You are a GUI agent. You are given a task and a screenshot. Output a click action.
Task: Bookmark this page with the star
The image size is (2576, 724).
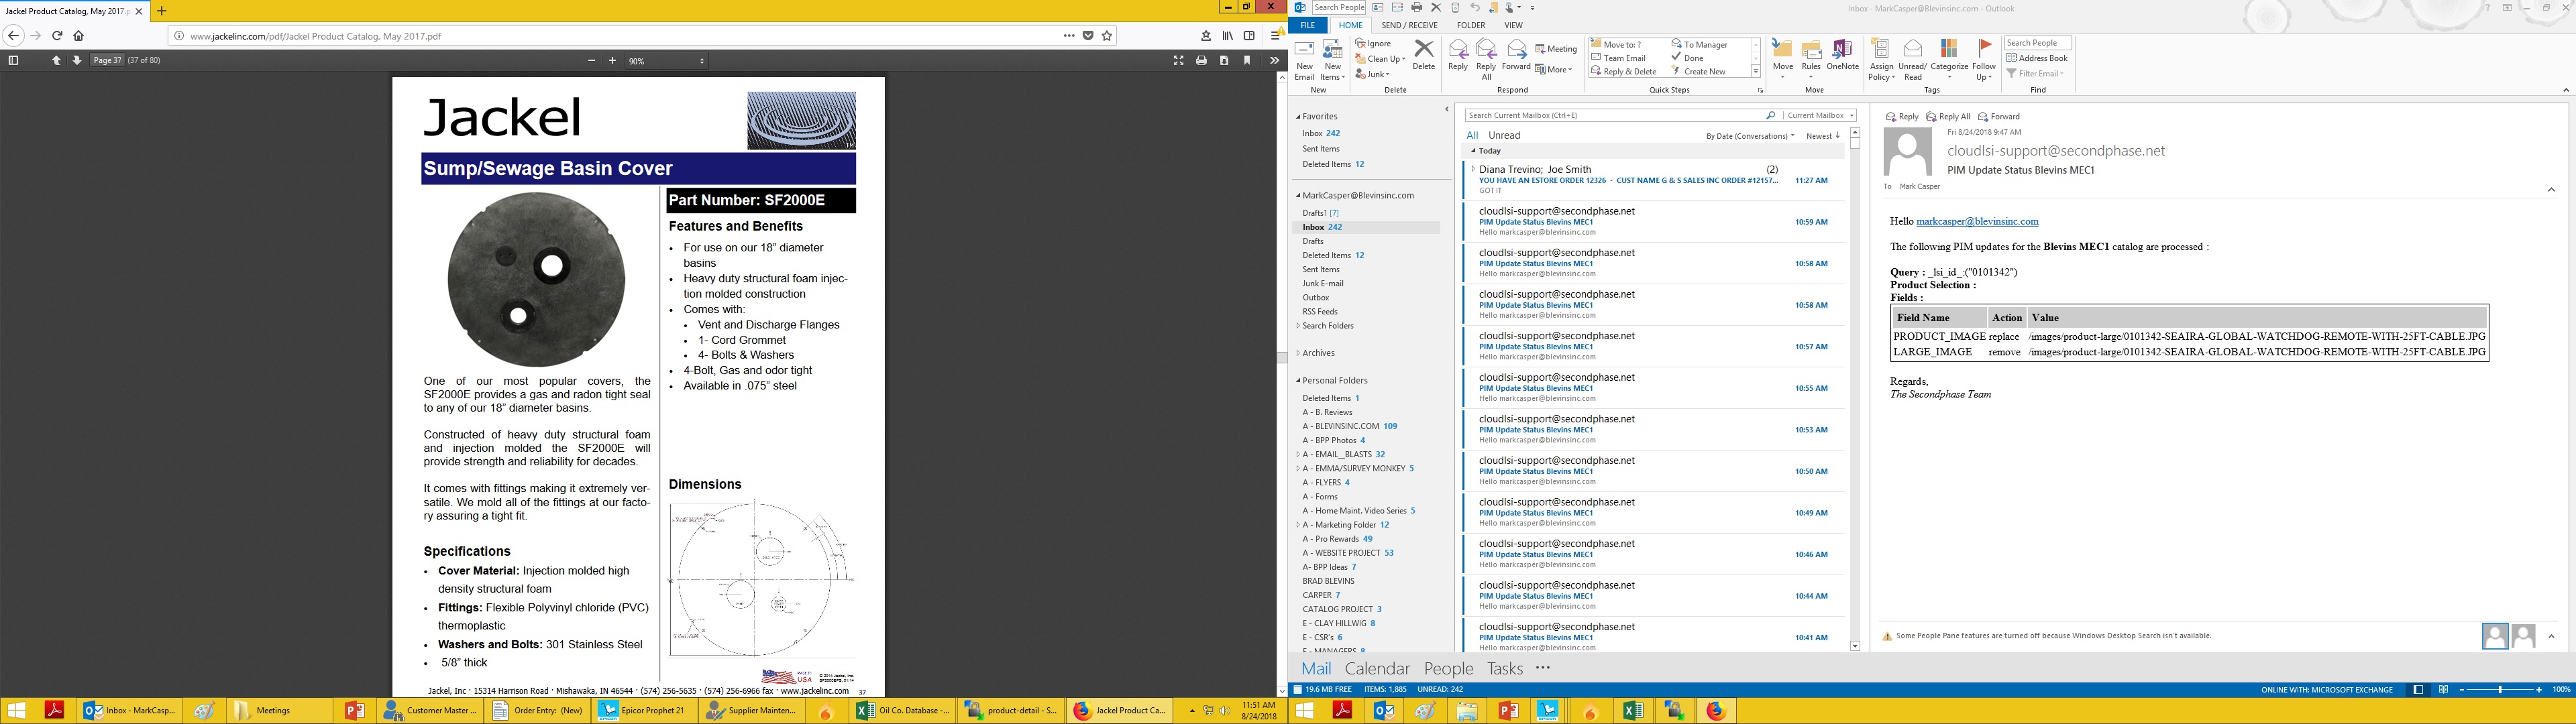click(1107, 35)
